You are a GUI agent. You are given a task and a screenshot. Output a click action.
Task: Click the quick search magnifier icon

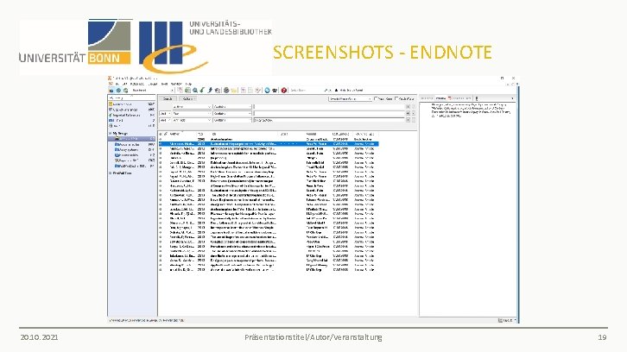[x=327, y=91]
